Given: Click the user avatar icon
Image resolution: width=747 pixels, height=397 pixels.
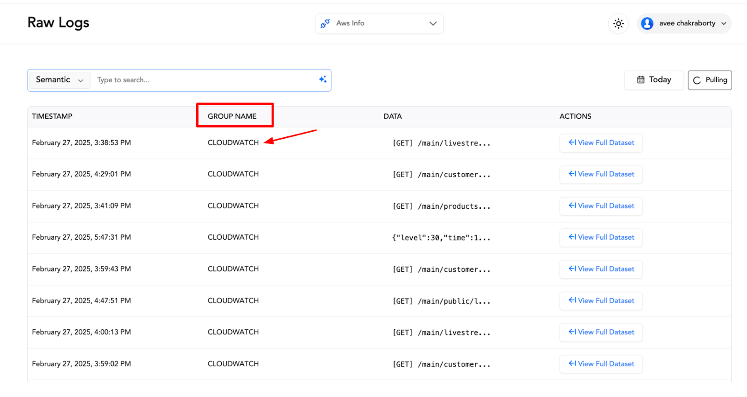Looking at the screenshot, I should pos(647,23).
